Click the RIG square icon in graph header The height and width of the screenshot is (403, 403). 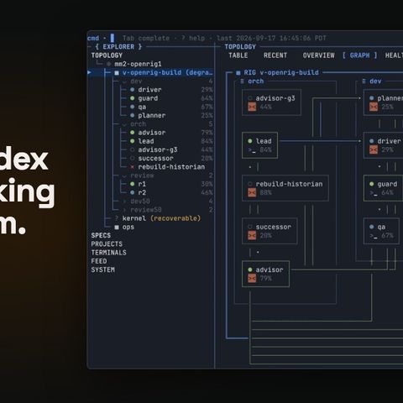coord(238,73)
